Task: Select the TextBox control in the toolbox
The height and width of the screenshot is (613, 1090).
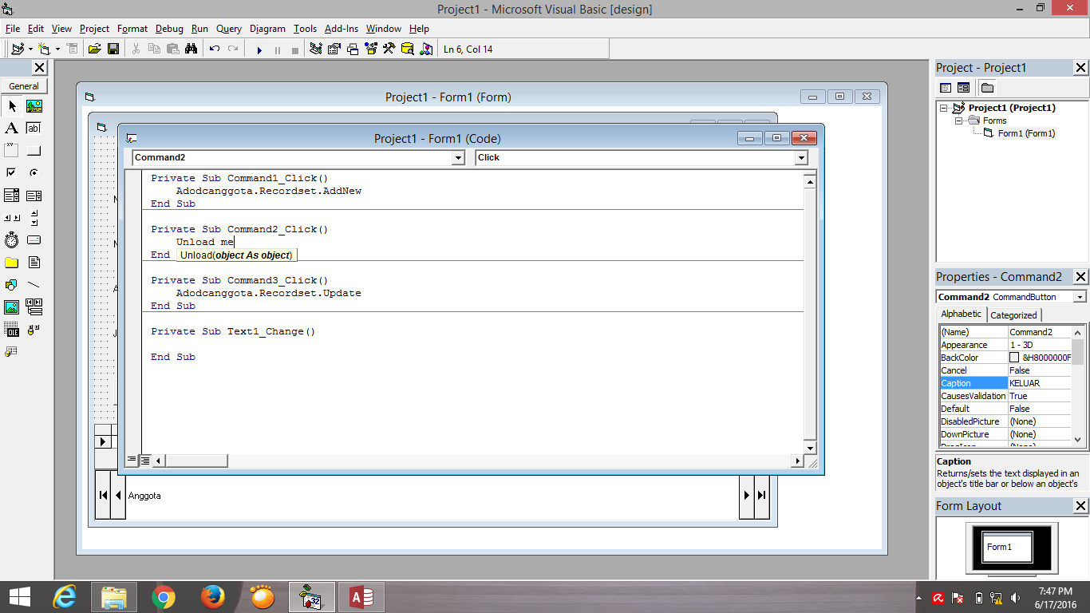Action: tap(34, 128)
